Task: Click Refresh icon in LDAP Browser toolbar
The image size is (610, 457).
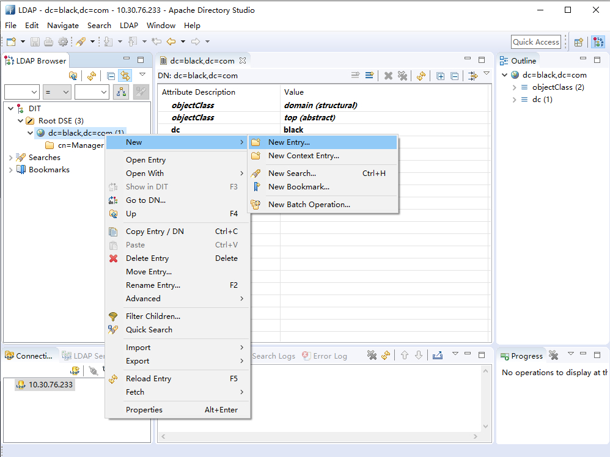Action: click(92, 75)
